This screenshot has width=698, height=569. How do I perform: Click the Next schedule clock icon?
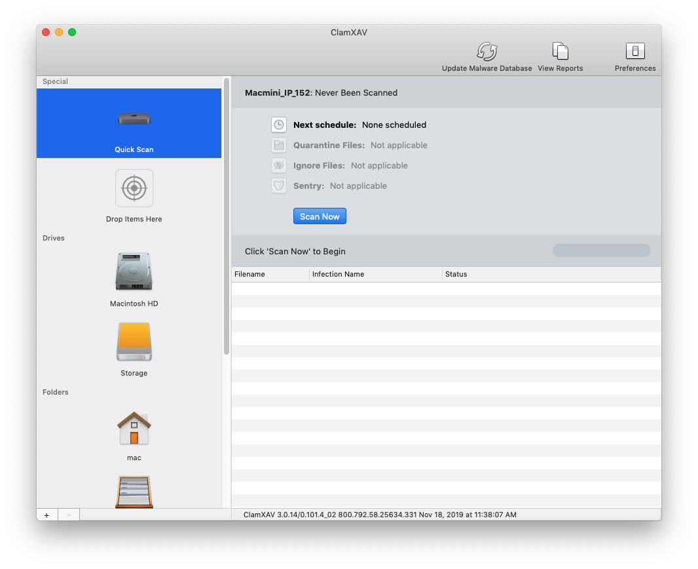point(279,125)
